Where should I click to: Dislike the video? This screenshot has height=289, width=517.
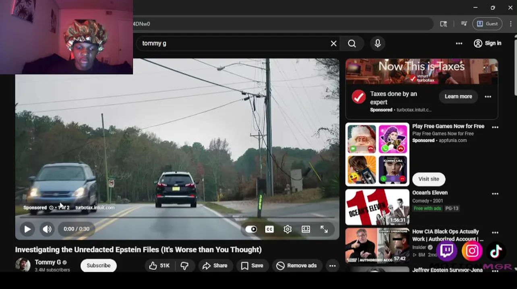click(x=185, y=266)
